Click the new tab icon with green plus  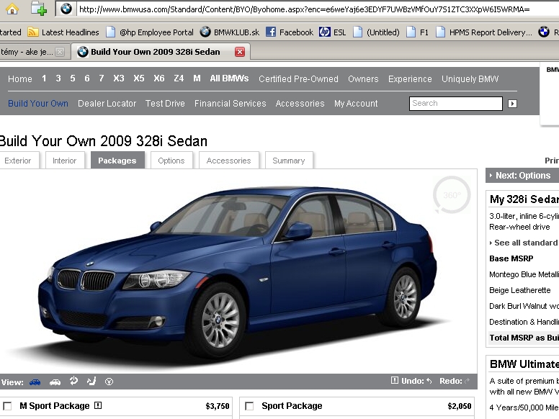tap(38, 9)
